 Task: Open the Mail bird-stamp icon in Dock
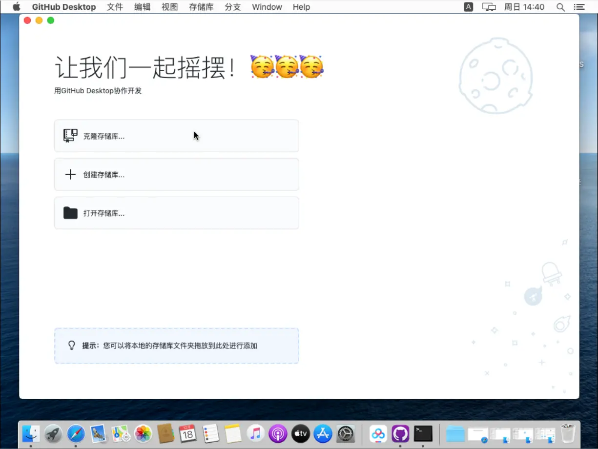(x=99, y=433)
